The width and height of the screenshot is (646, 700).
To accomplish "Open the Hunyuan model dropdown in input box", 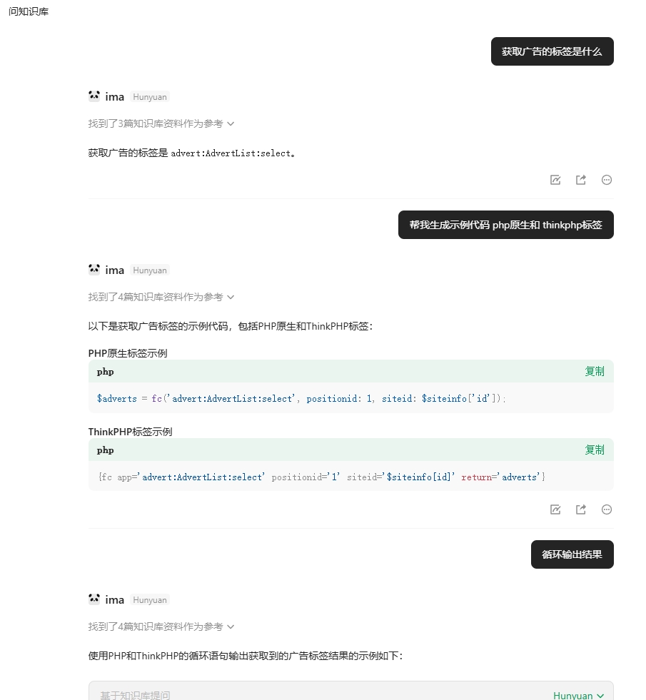I will 578,695.
